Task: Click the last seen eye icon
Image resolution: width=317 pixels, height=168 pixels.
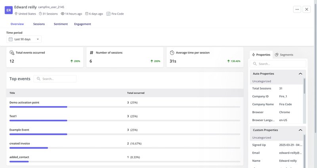Action: 63,13
